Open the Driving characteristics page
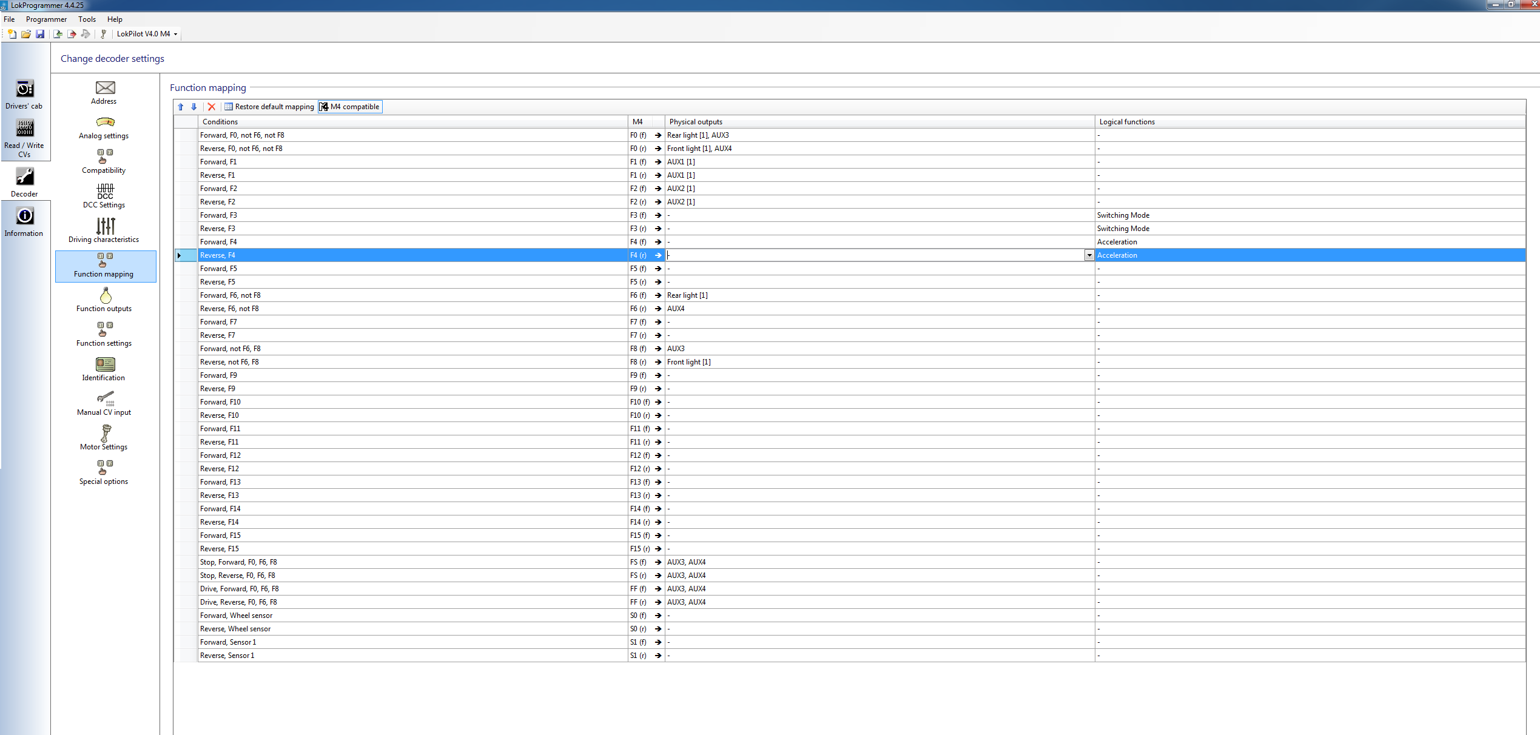 tap(104, 231)
